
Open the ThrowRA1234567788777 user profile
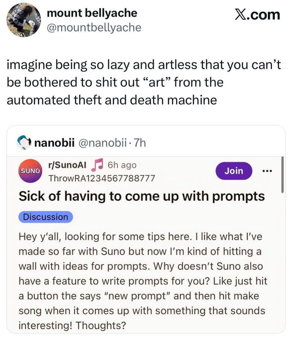pyautogui.click(x=102, y=178)
